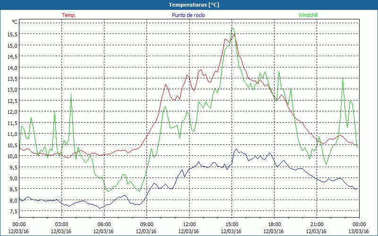Click the green Windchill peak near 15:00

[x=232, y=28]
